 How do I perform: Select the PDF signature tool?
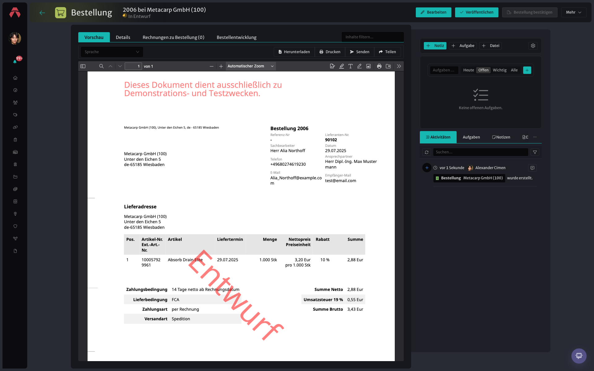[333, 66]
